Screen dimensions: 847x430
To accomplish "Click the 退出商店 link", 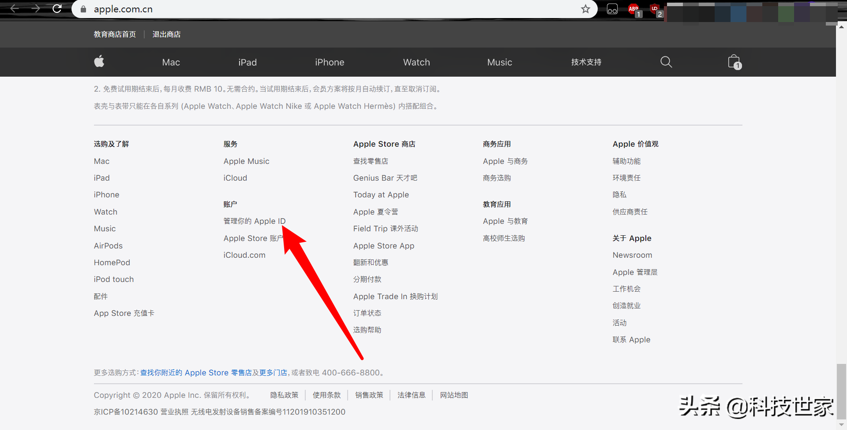I will (166, 34).
